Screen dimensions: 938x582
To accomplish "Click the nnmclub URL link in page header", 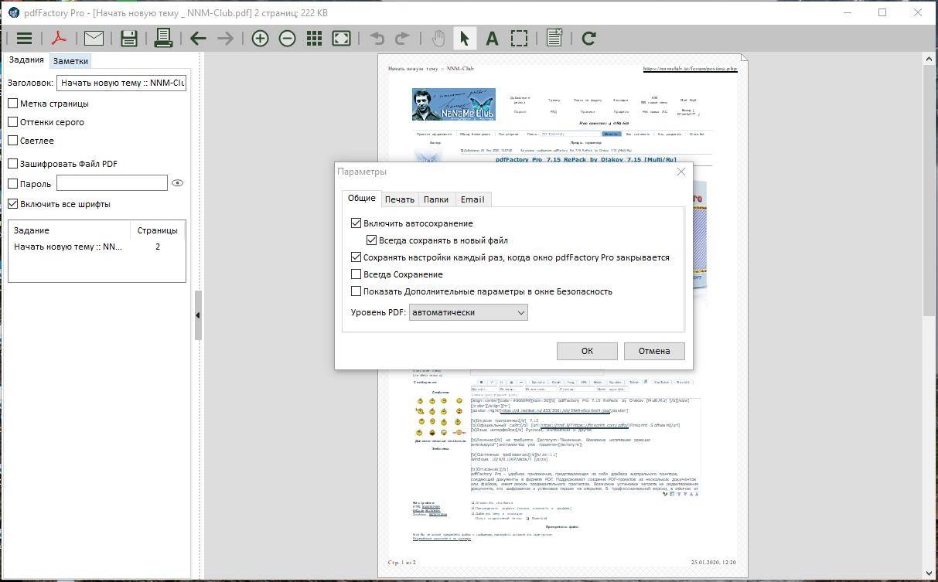I will point(691,69).
